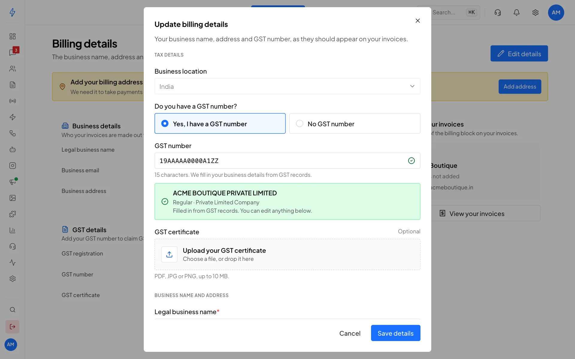The width and height of the screenshot is (575, 359).
Task: Click 'ACME BOUTIQUE PRIVATE LIMITED' text
Action: (225, 193)
